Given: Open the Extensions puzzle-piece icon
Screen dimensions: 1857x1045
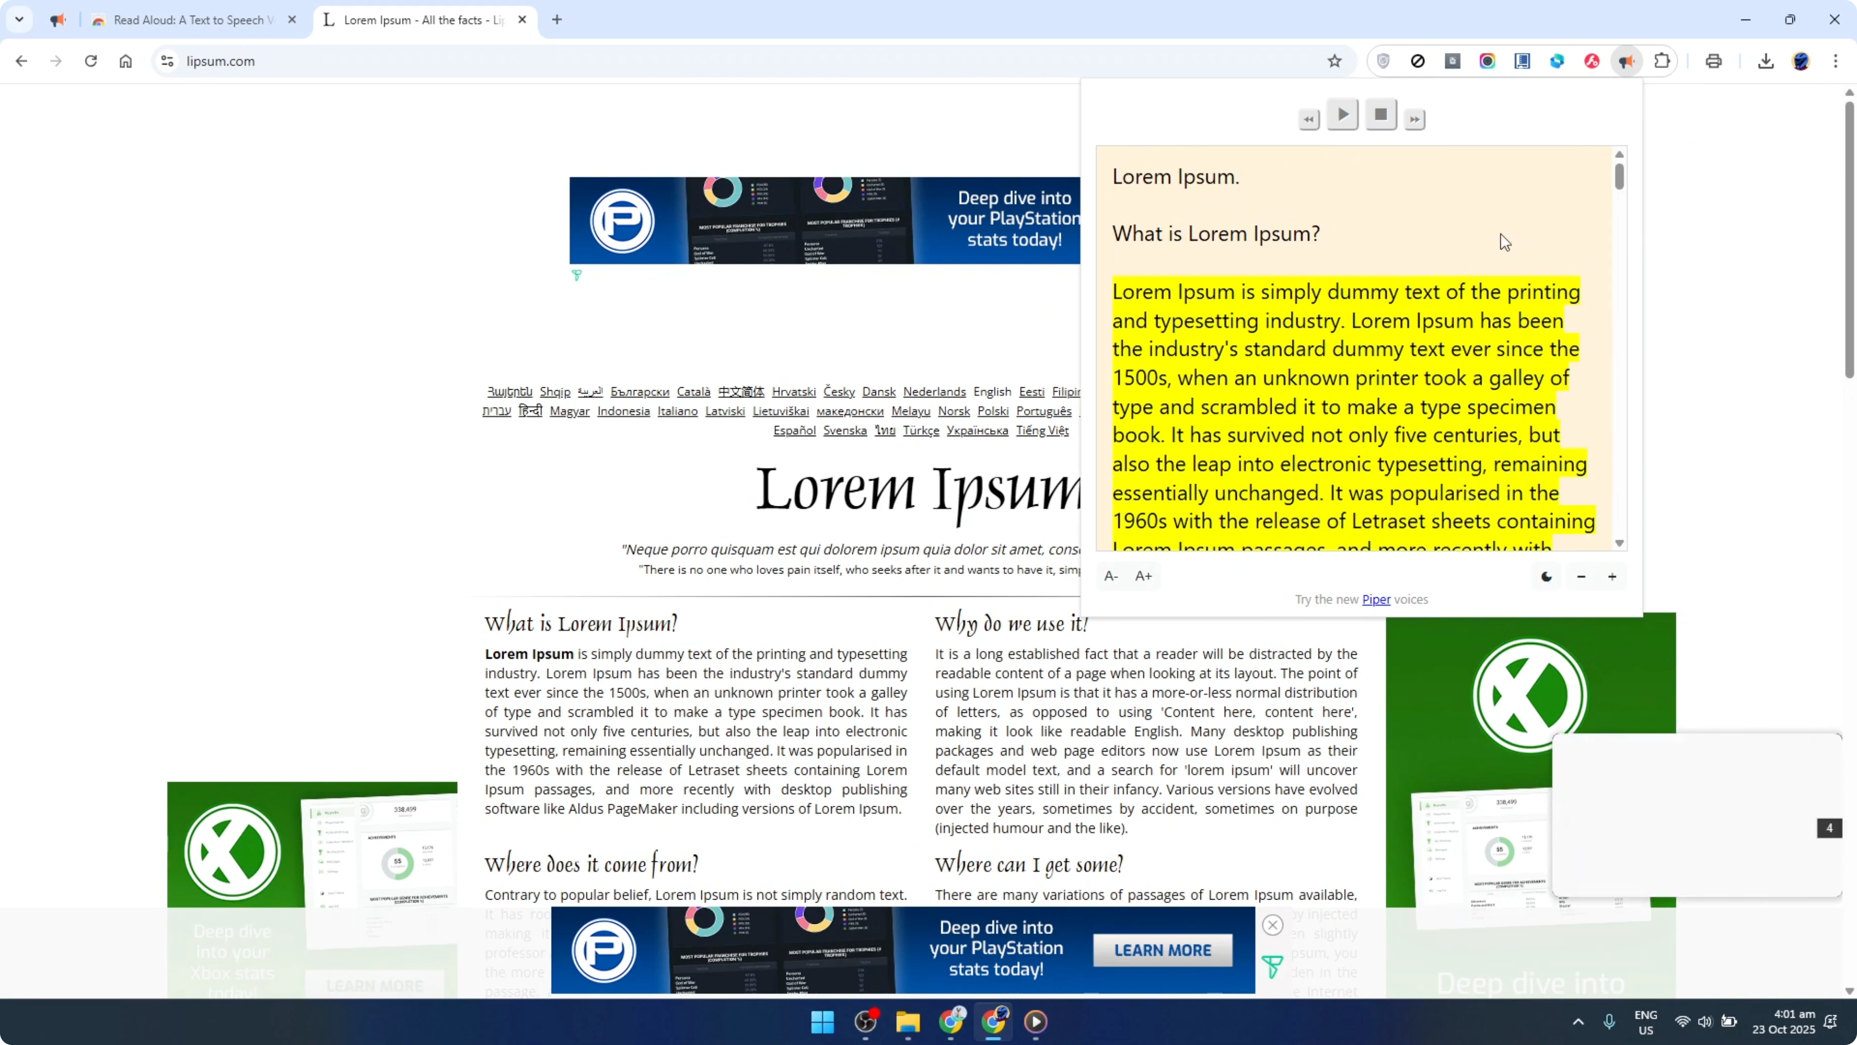Looking at the screenshot, I should (1662, 61).
